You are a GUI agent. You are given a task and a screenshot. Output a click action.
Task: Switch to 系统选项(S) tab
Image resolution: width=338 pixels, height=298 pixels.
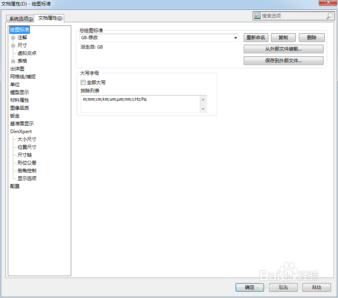[21, 18]
